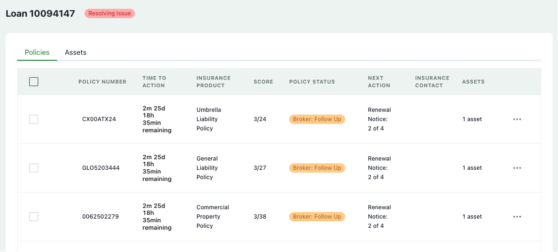Click the Resolving Issue status badge
Image resolution: width=558 pixels, height=252 pixels.
pyautogui.click(x=109, y=14)
